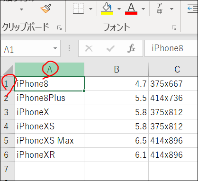
Task: Click cell with value 5.5
Action: click(x=117, y=98)
